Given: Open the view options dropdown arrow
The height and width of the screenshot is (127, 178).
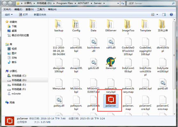Looking at the screenshot, I should click(157, 15).
